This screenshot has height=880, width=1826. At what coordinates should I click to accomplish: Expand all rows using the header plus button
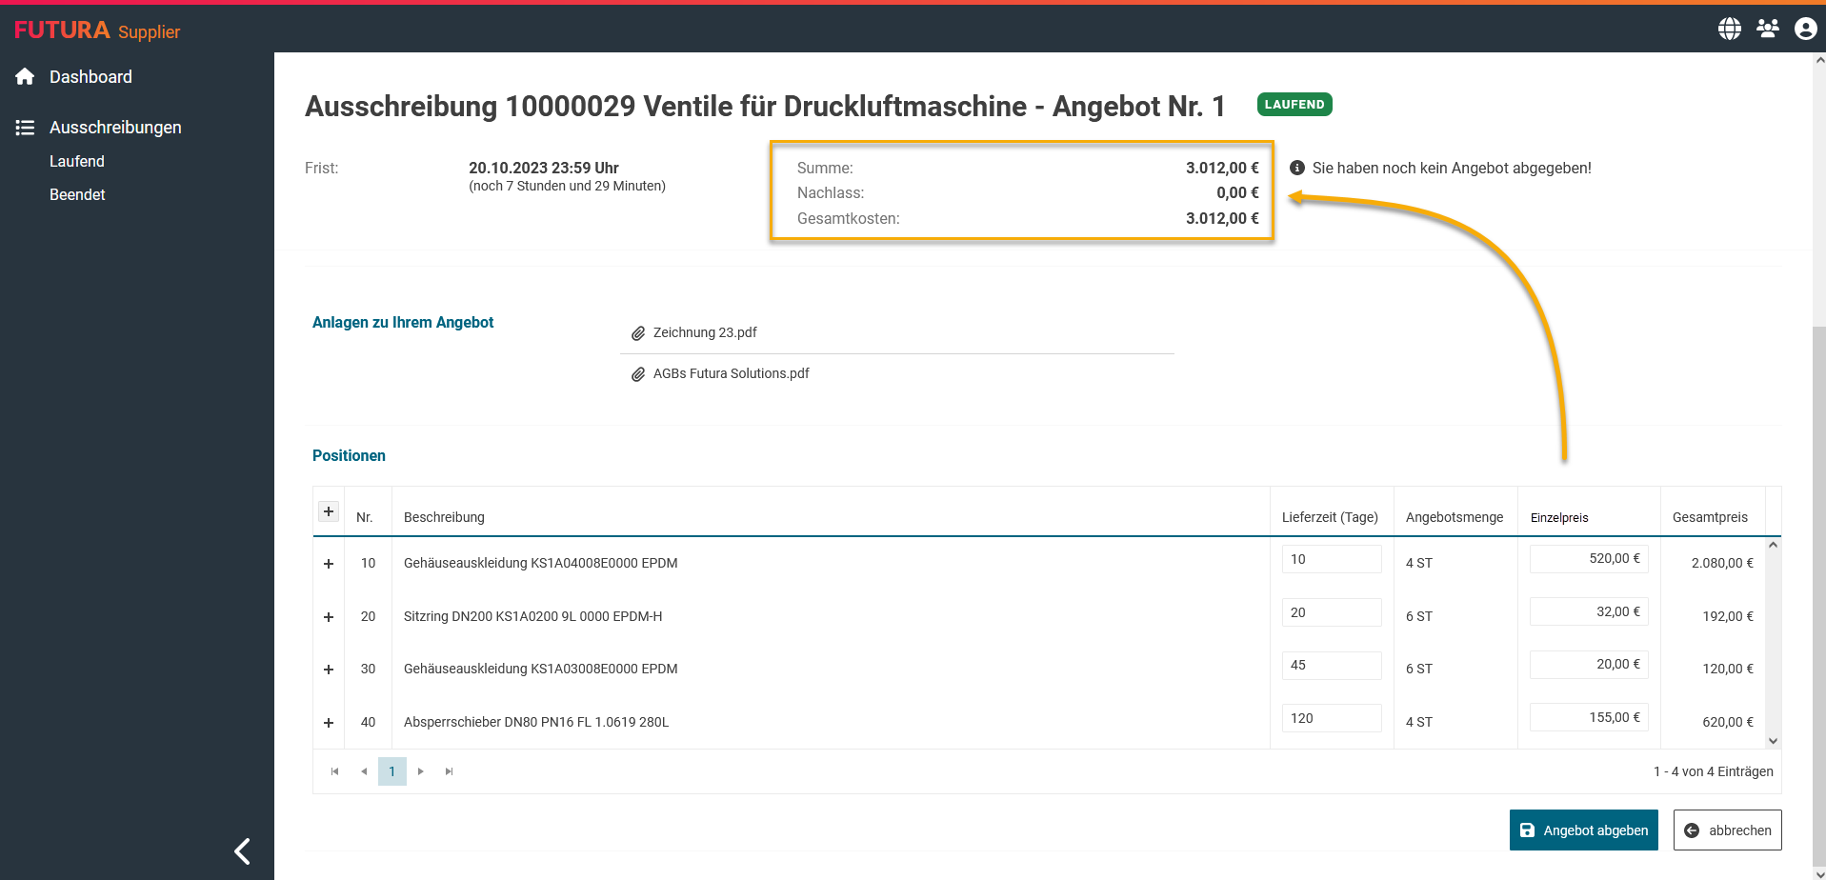pyautogui.click(x=328, y=511)
